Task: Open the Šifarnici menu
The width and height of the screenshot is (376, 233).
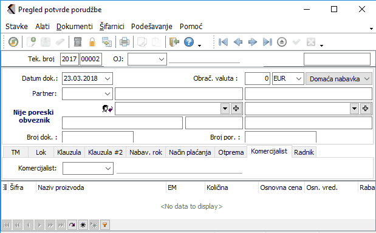Action: click(x=112, y=26)
